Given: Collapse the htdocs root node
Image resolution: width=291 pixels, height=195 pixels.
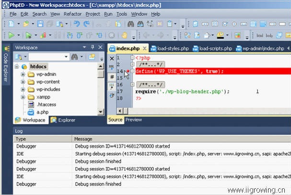Looking at the screenshot, I should 17,66.
